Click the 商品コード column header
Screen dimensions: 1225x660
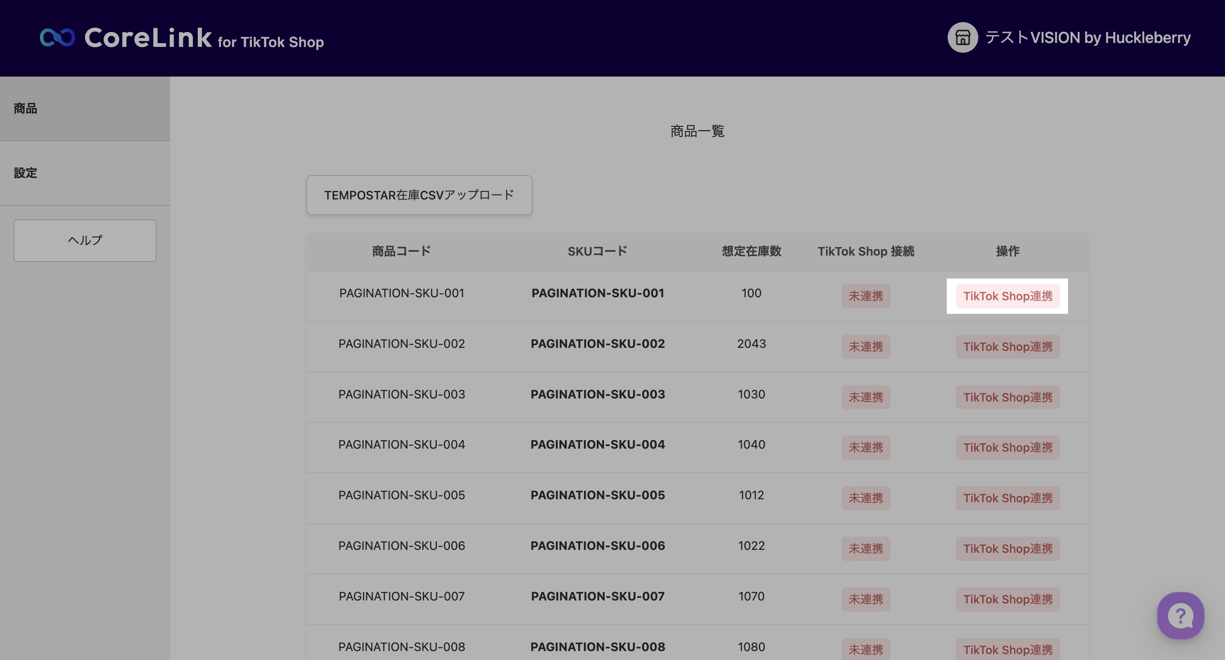pos(402,251)
